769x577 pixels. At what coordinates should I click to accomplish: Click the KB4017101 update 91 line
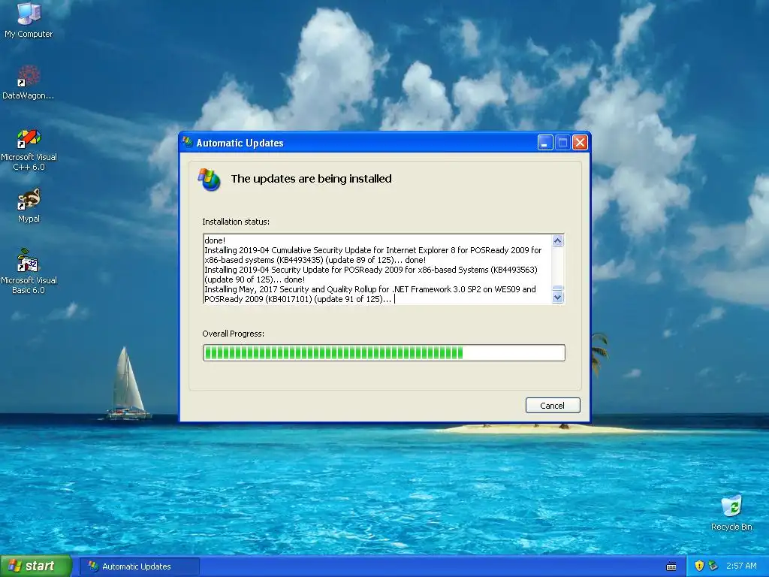click(x=369, y=294)
